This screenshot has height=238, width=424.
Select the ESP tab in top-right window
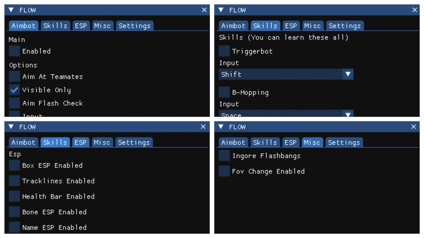click(x=291, y=26)
